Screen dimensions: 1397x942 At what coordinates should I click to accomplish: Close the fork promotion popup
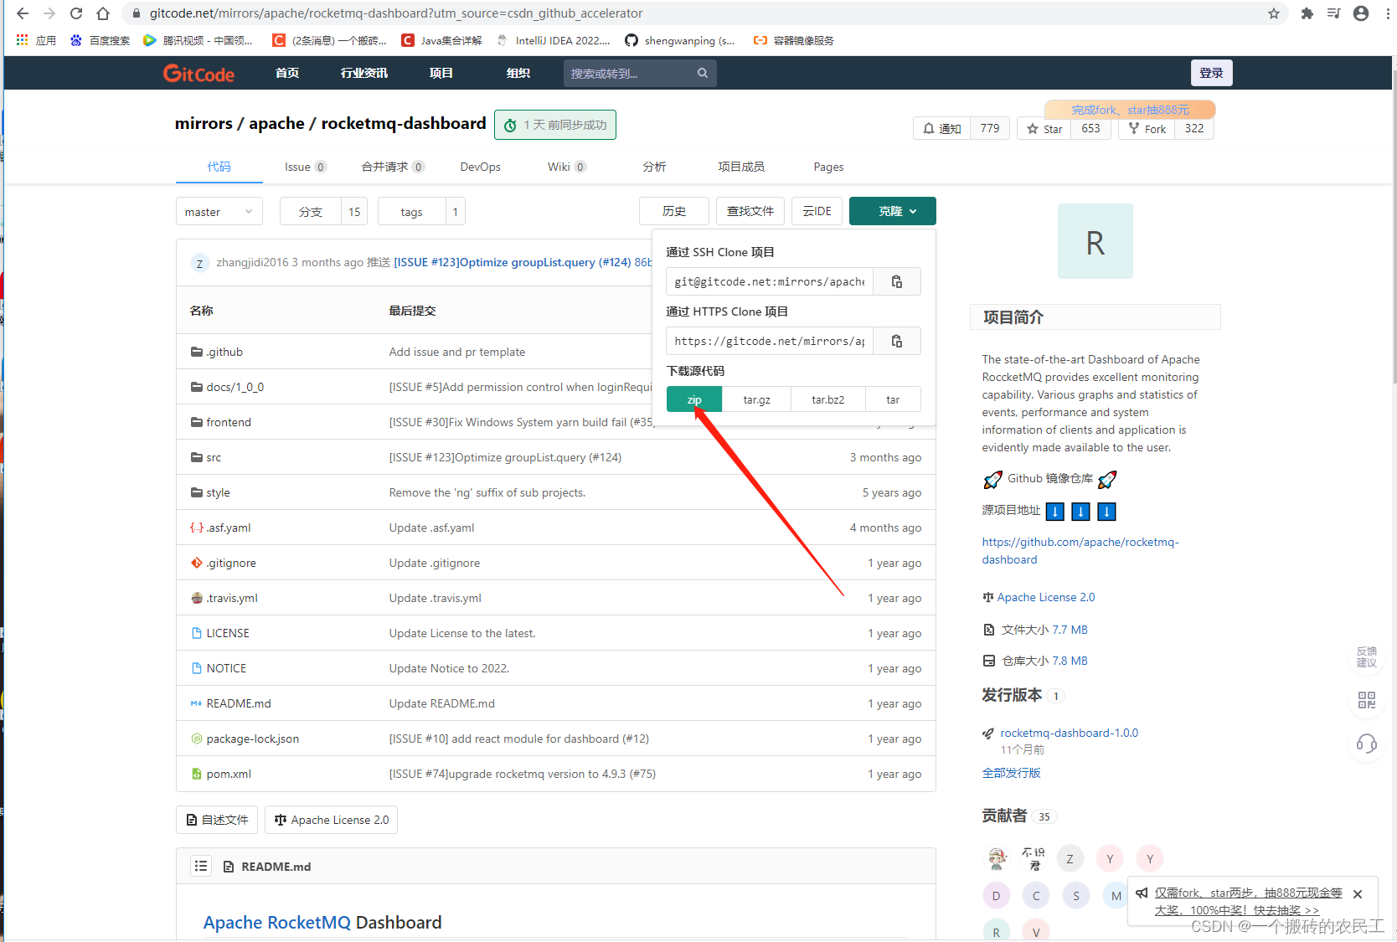click(x=1358, y=894)
